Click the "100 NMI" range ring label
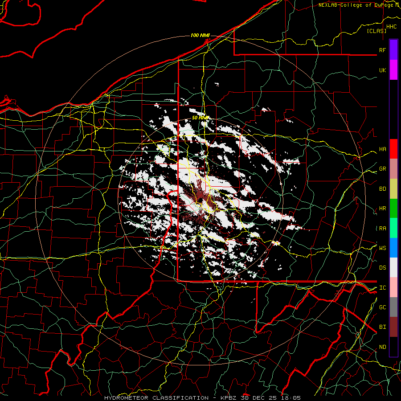The width and height of the screenshot is (401, 401). point(200,35)
